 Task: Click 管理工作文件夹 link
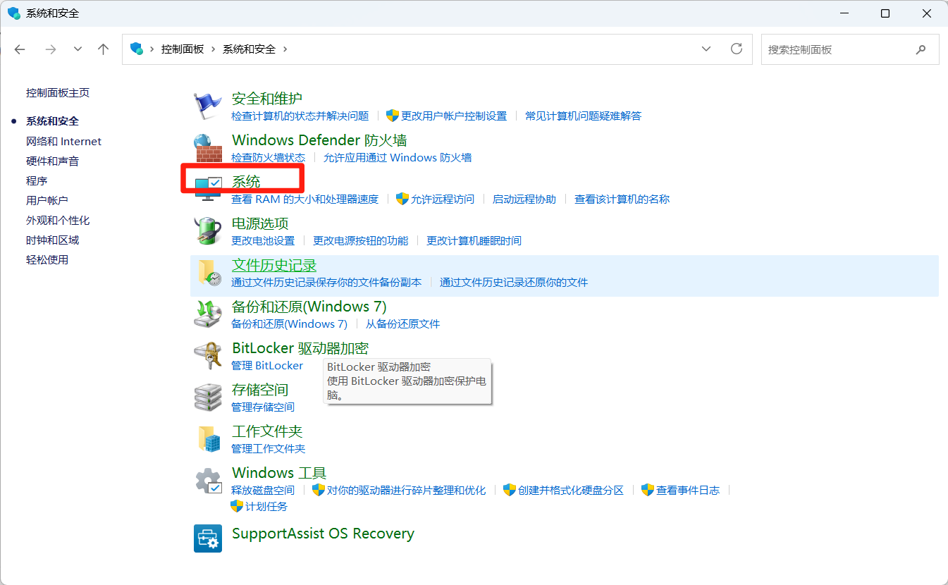coord(269,449)
